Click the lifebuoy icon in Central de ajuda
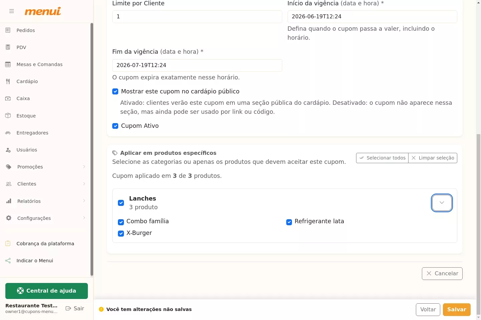481x320 pixels. 20,291
